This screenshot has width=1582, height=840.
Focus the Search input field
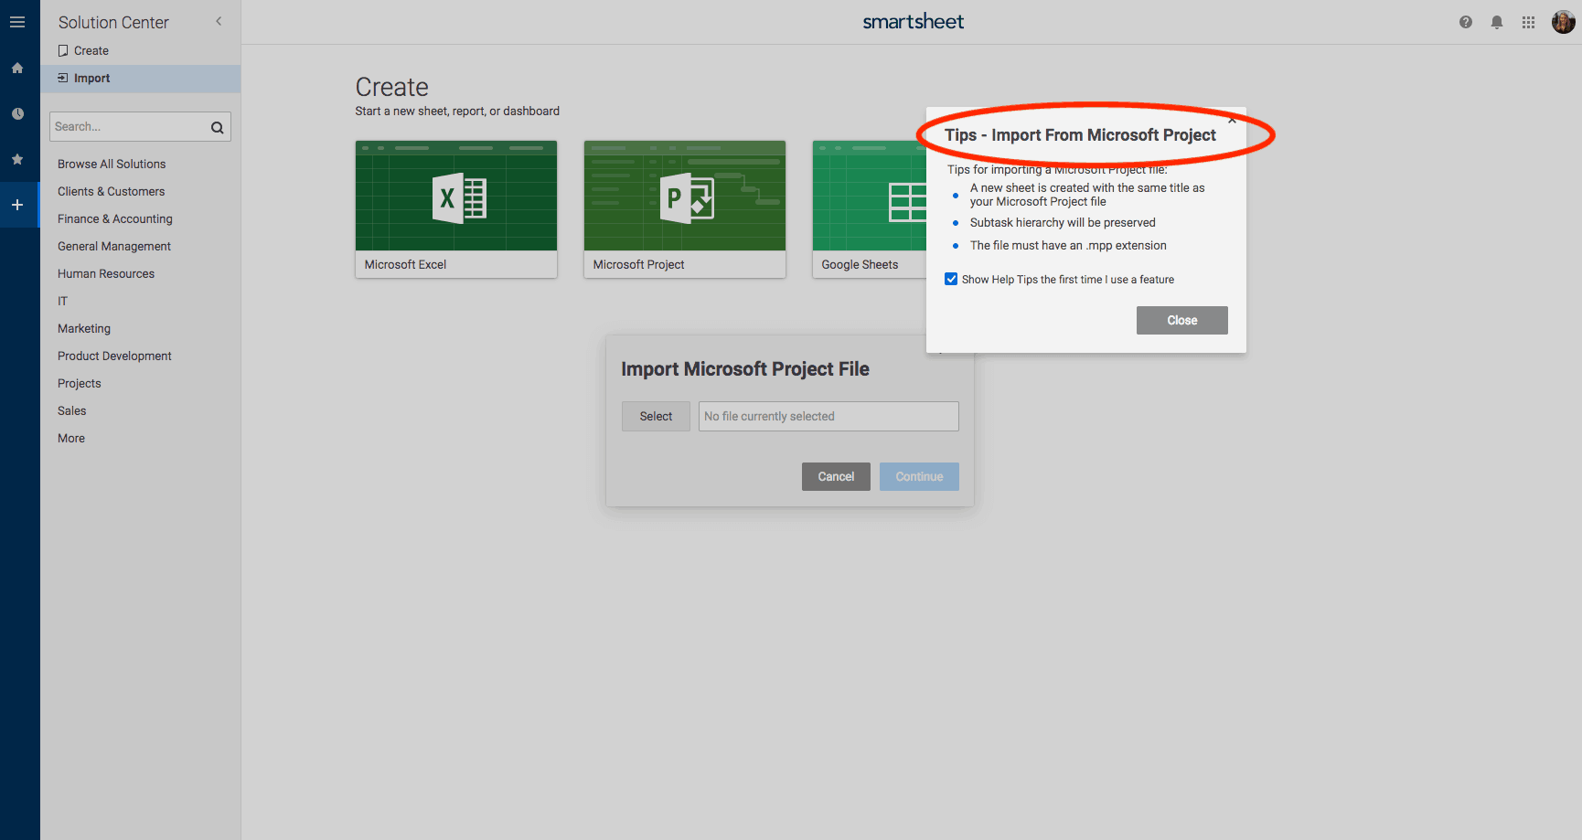coord(128,127)
